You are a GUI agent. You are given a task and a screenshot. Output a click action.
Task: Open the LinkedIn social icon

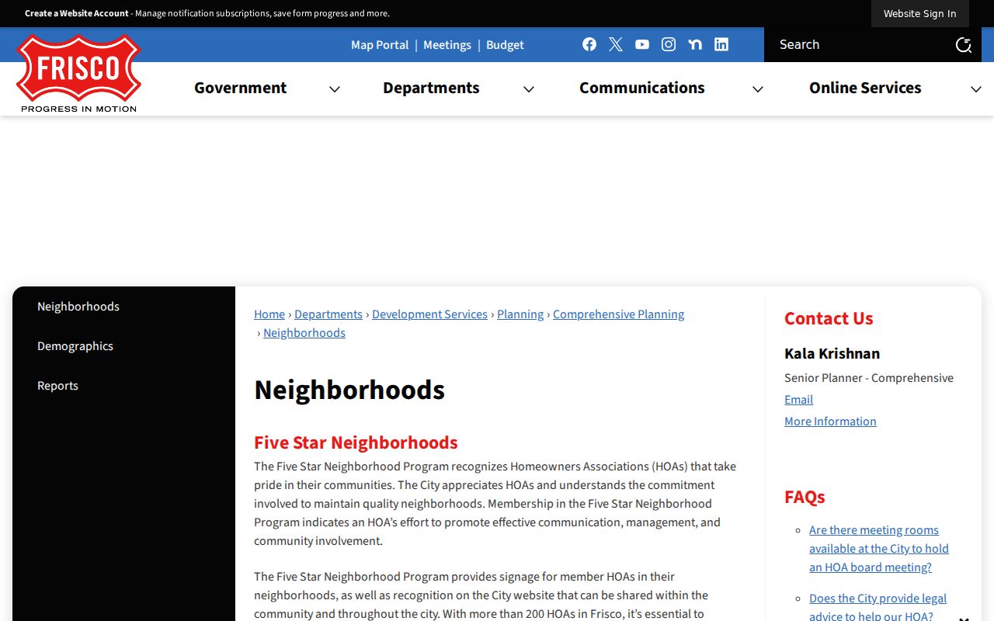721,44
